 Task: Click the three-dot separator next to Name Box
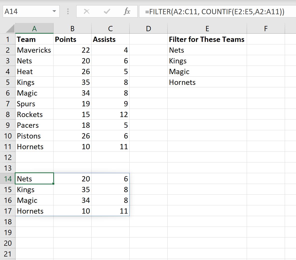(68, 11)
